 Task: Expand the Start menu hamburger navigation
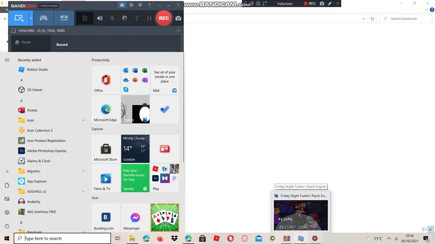[x=7, y=60]
